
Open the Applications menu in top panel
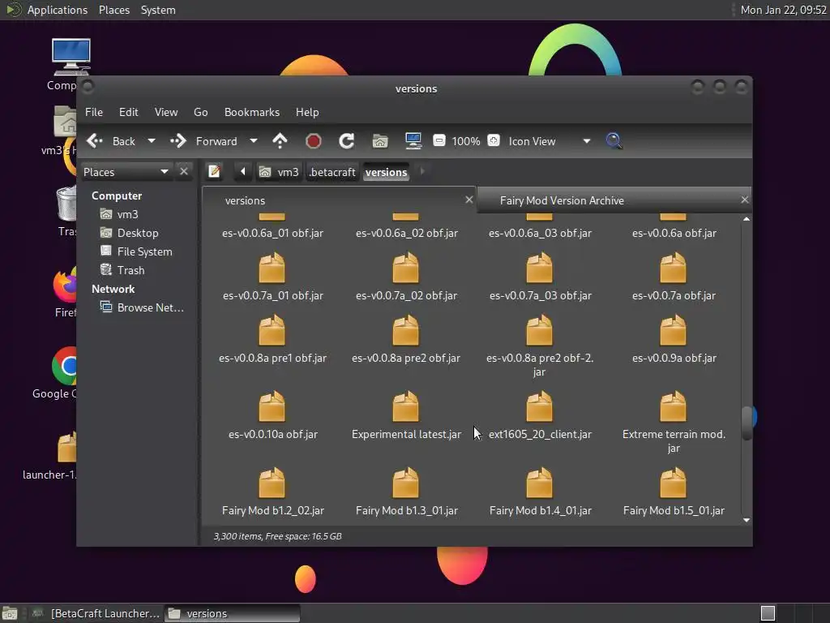coord(58,10)
